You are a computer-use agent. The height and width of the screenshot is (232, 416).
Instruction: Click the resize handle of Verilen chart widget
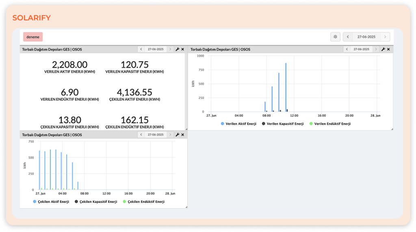coord(392,129)
